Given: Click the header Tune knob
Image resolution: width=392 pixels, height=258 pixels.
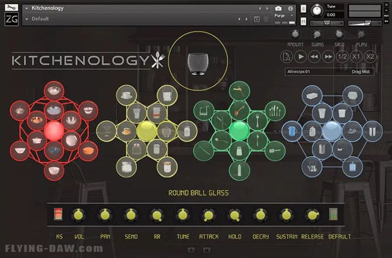Looking at the screenshot, I should tap(317, 10).
